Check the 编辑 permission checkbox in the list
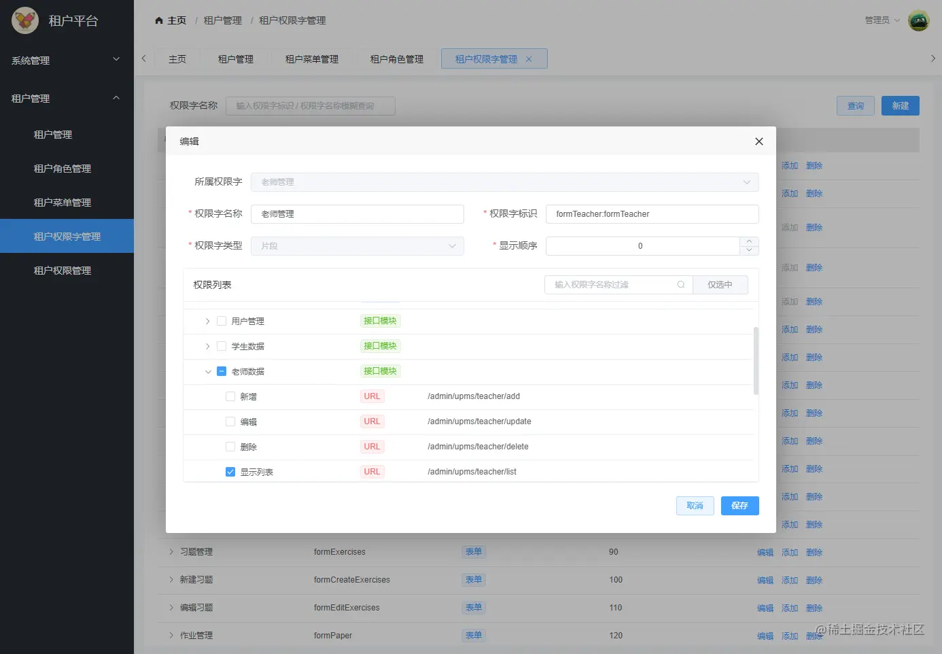This screenshot has width=942, height=654. click(230, 421)
